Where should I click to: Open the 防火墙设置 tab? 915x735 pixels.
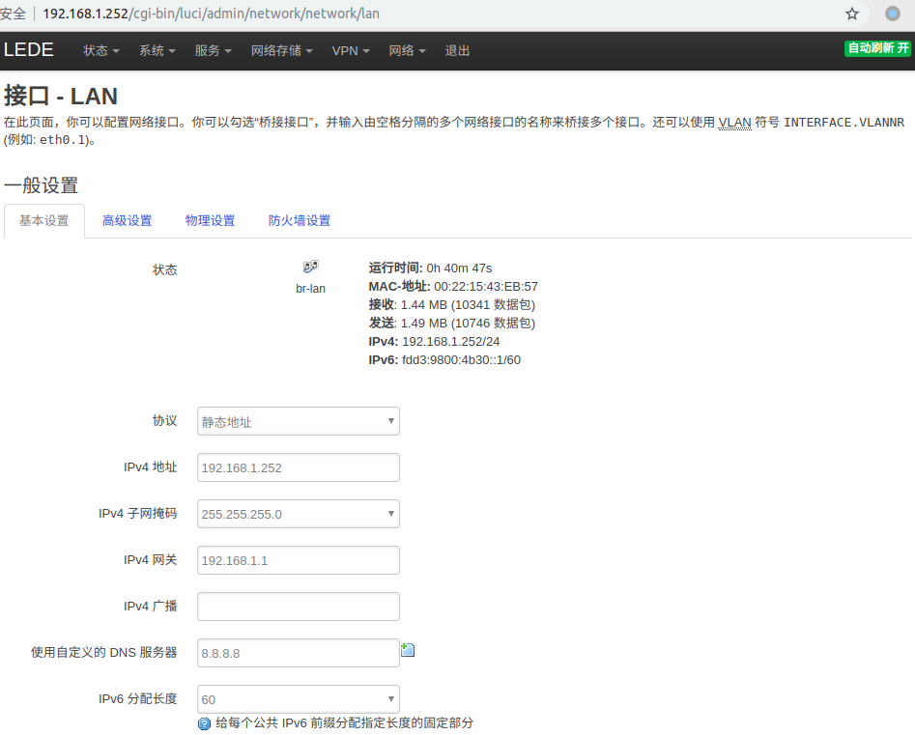click(300, 220)
